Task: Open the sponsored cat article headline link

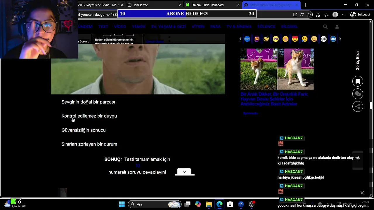Action: pos(274,99)
